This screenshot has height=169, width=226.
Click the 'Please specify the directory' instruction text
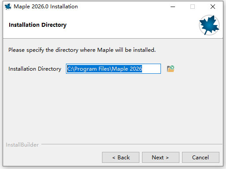[82, 50]
